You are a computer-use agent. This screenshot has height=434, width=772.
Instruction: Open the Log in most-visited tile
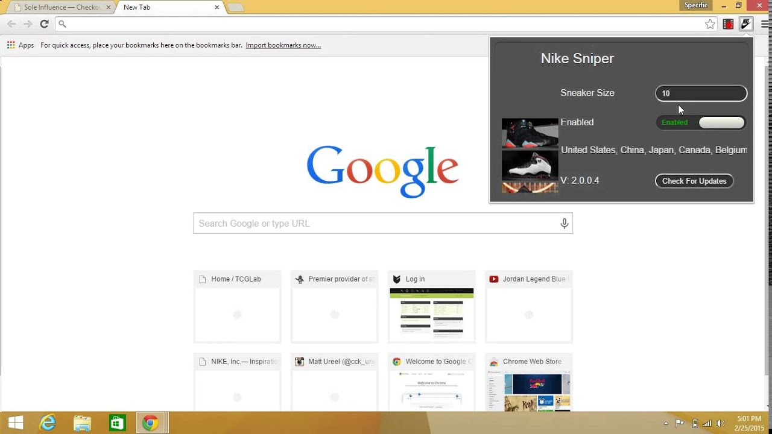[432, 307]
